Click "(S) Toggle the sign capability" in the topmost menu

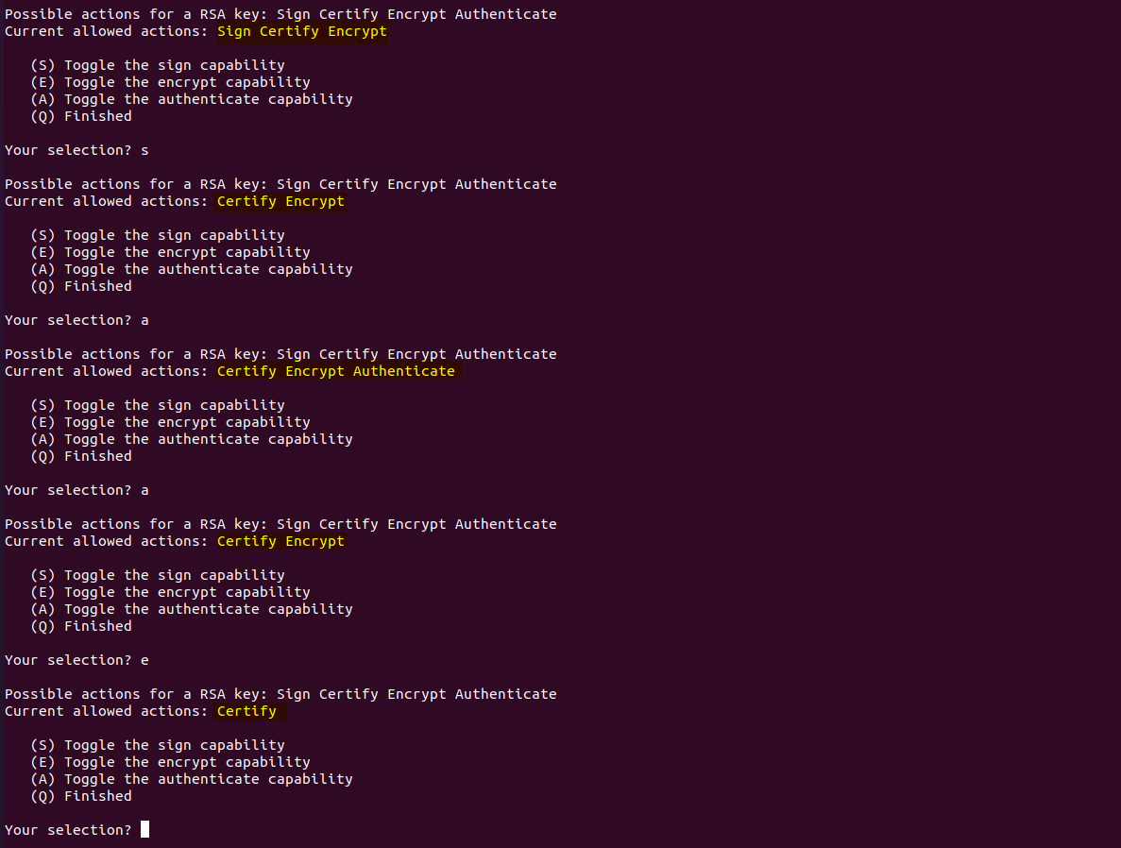[158, 65]
